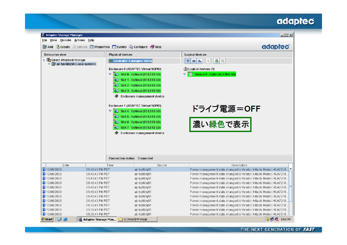Open the Windows Start menu
The height and width of the screenshot is (245, 347).
click(47, 220)
